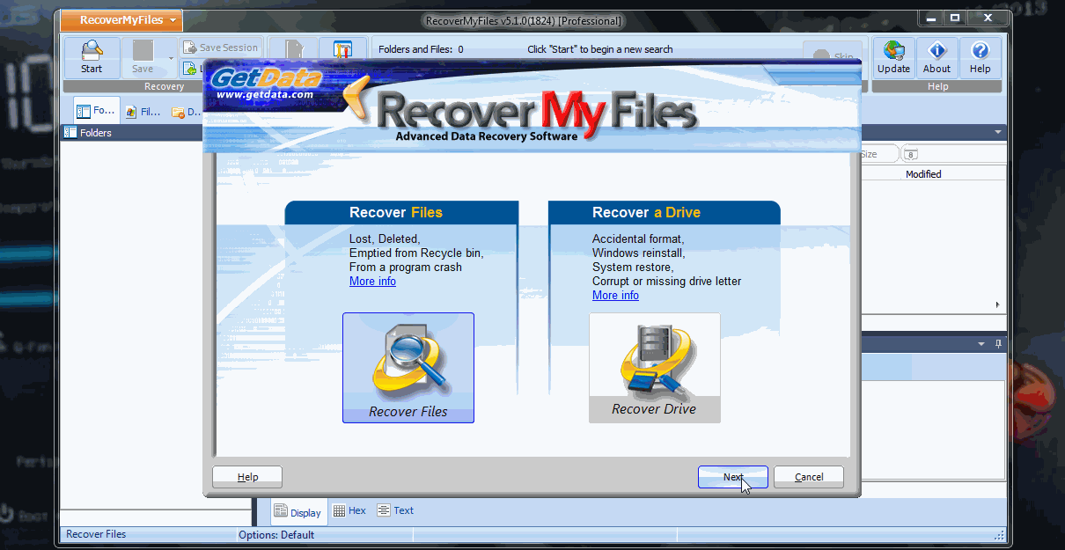Click the greyed document icon in toolbar
Viewport: 1065px width, 550px height.
[x=292, y=51]
